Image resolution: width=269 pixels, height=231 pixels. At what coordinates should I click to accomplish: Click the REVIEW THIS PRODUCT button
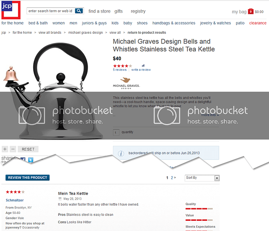click(27, 177)
